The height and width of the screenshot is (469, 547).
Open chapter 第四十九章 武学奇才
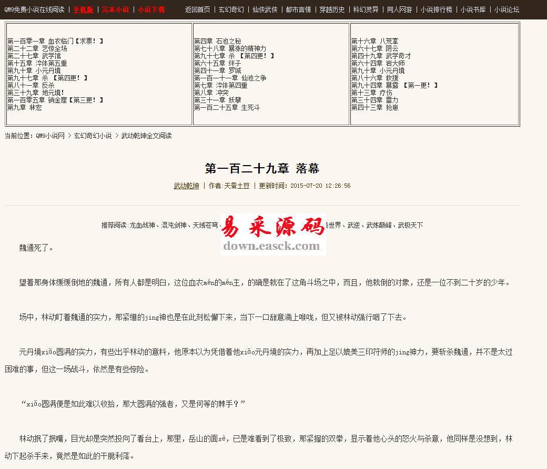(381, 56)
